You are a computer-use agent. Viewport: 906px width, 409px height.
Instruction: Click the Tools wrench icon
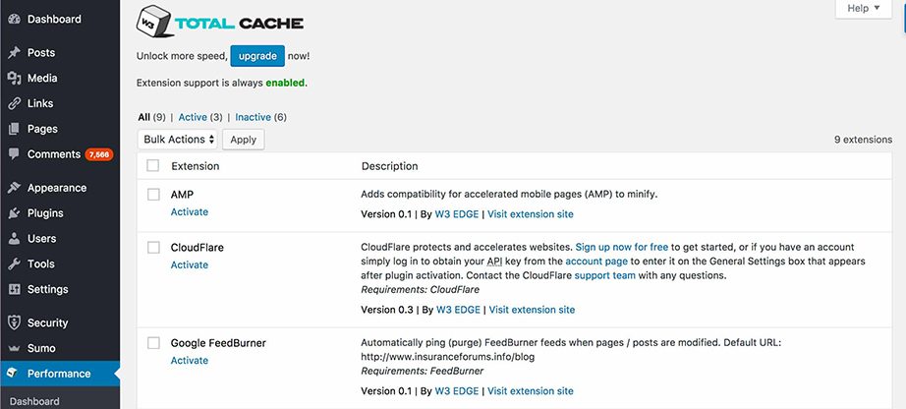tap(14, 263)
